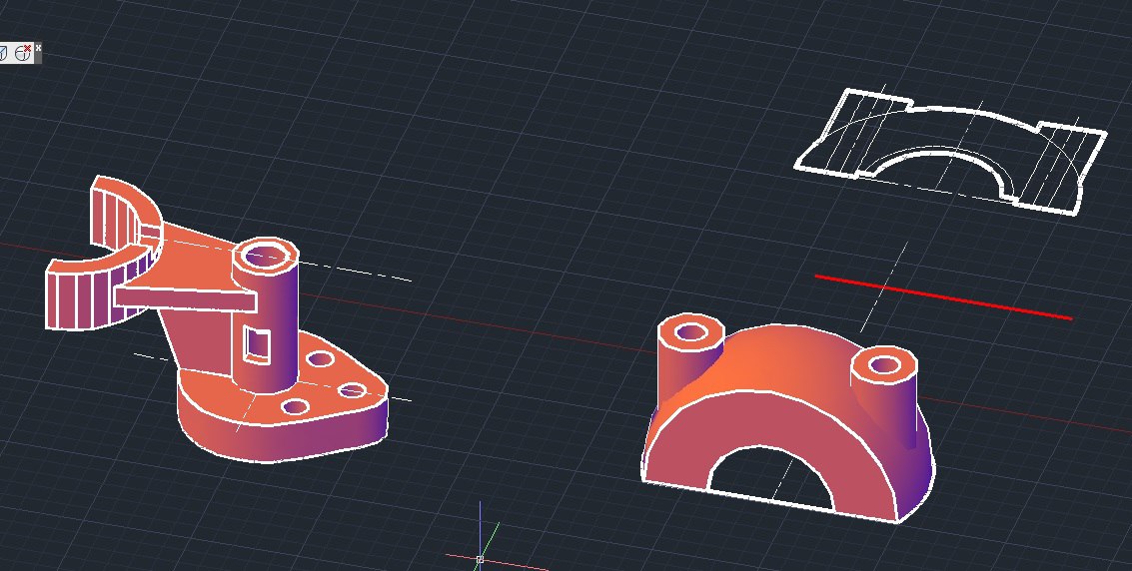Select the bracket solid with three holes
The width and height of the screenshot is (1132, 571).
coord(217,319)
